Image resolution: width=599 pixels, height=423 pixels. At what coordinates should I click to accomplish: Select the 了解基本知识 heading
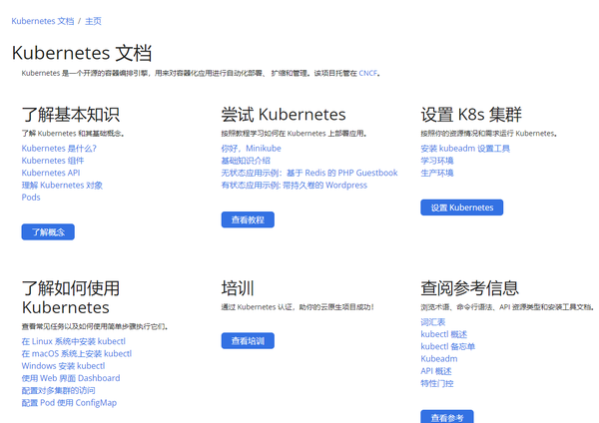[71, 114]
